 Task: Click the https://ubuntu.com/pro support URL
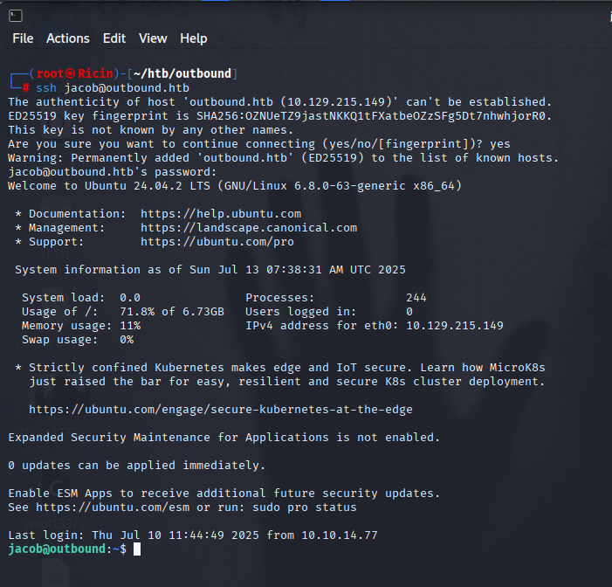217,242
